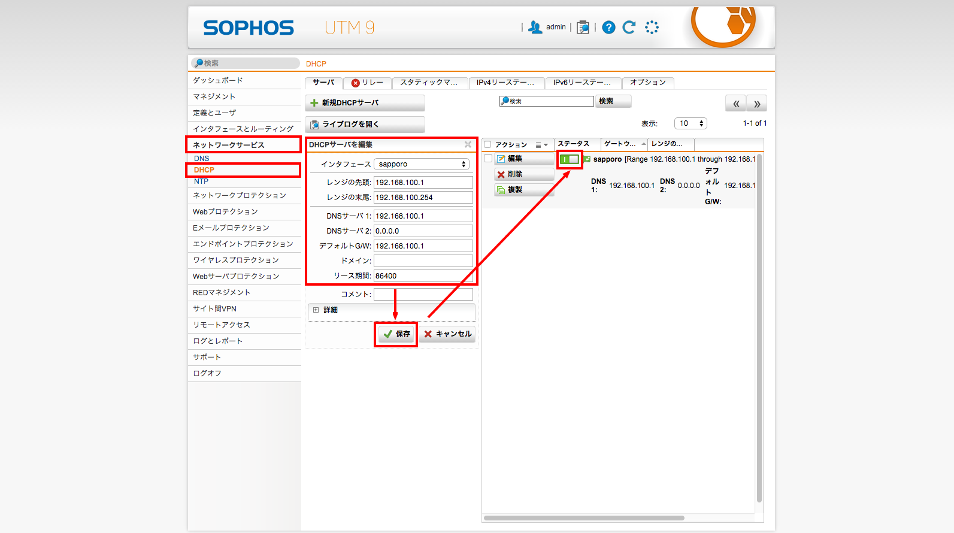This screenshot has height=533, width=954.
Task: Switch to the リレー tab
Action: pyautogui.click(x=367, y=83)
